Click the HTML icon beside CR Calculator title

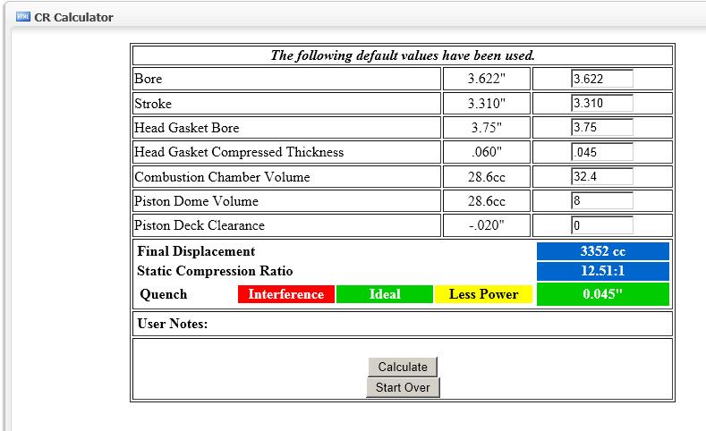coord(23,17)
